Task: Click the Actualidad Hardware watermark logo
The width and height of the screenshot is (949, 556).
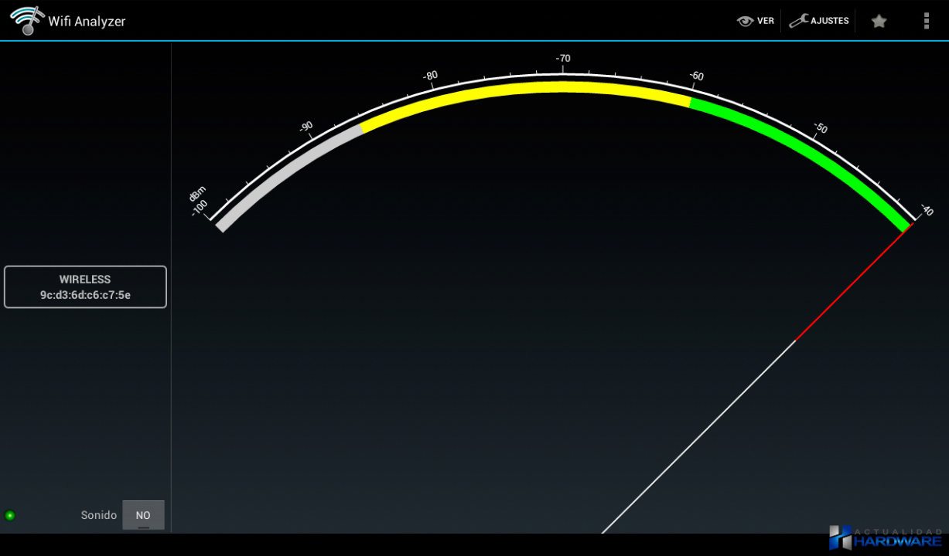Action: (886, 538)
